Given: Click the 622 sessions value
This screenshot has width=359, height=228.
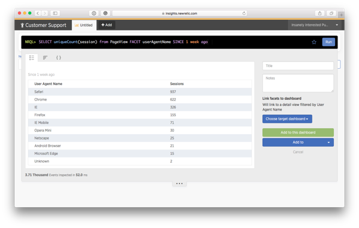Looking at the screenshot, I should coord(173,99).
